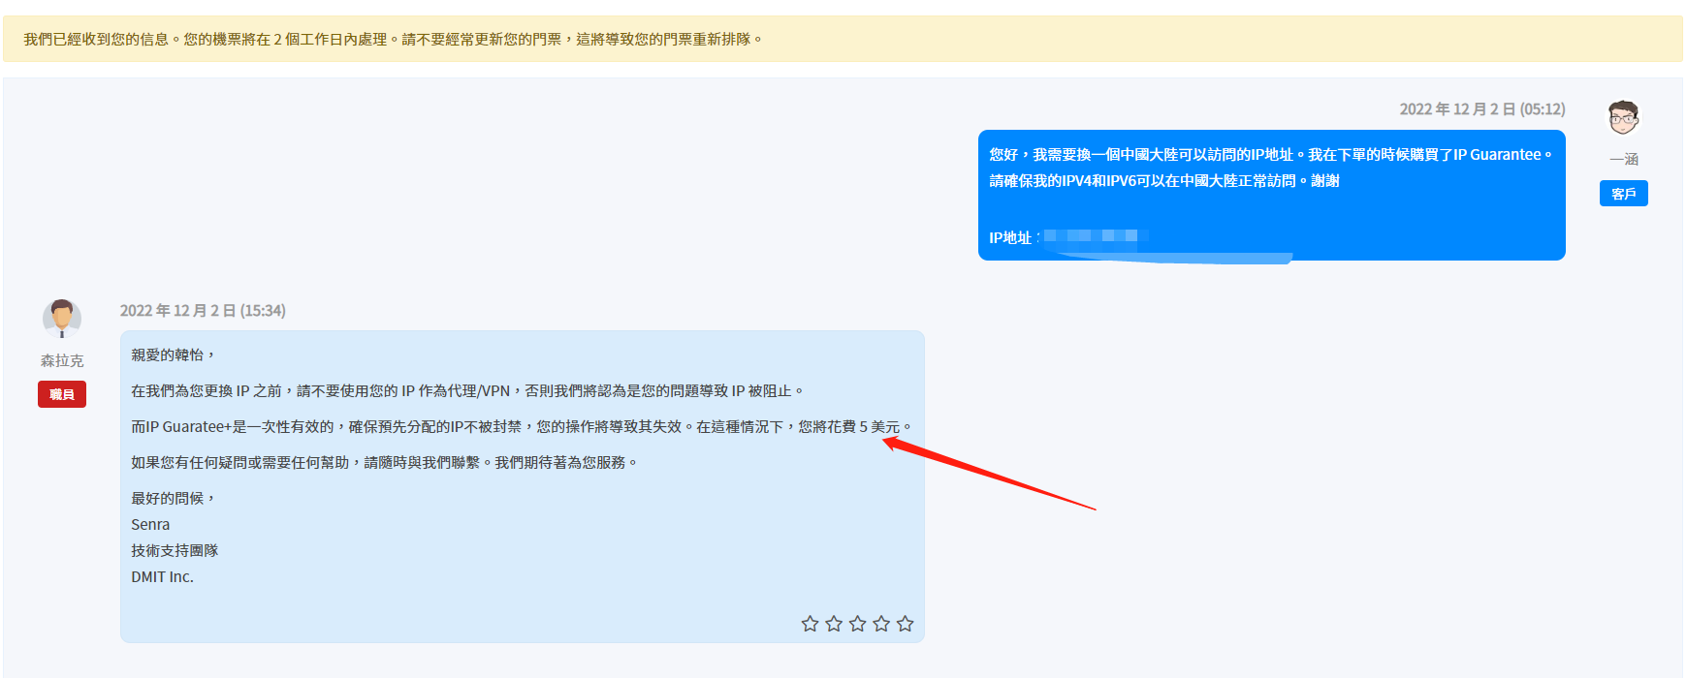Click the customer's blue message bubble
This screenshot has width=1687, height=678.
(1271, 196)
